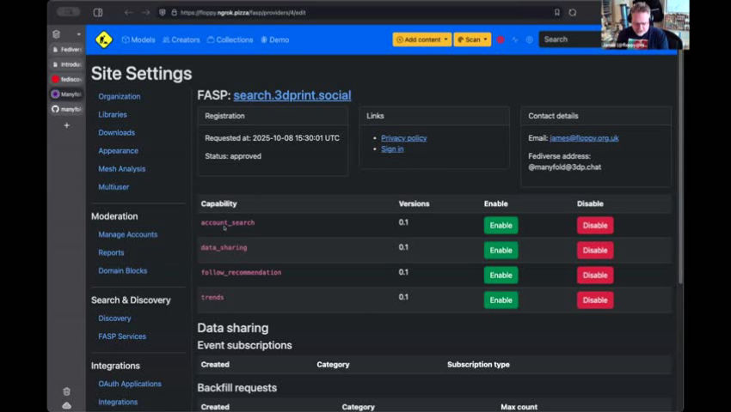Click into the Search input field

pyautogui.click(x=569, y=39)
